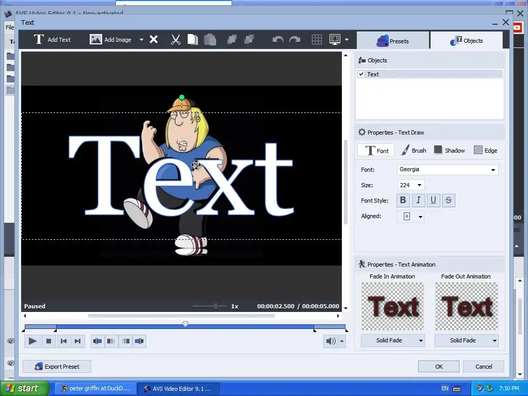Open the Shadow properties tab
The width and height of the screenshot is (528, 396).
pyautogui.click(x=449, y=150)
